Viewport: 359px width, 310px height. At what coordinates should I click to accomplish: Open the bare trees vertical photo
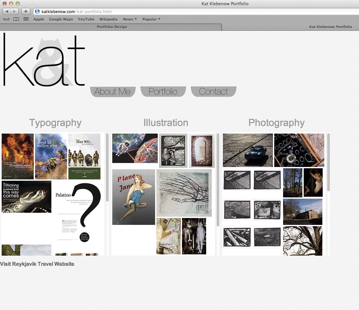coord(293,183)
